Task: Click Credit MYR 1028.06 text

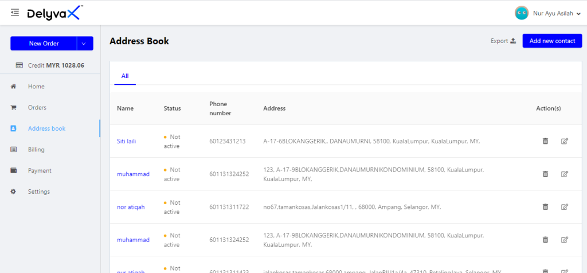Action: click(56, 65)
